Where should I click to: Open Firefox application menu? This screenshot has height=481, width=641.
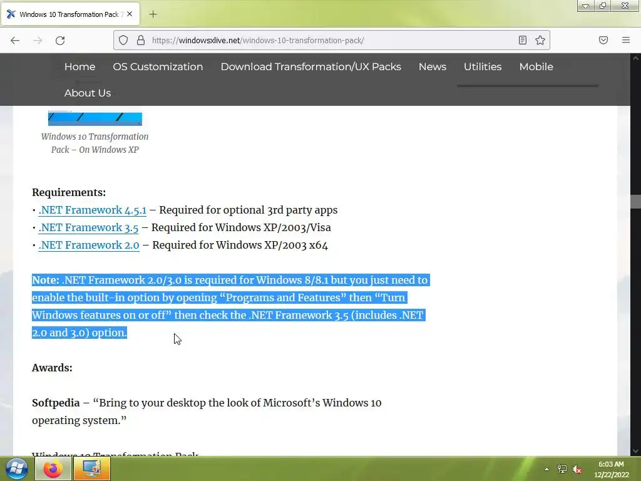click(x=626, y=40)
